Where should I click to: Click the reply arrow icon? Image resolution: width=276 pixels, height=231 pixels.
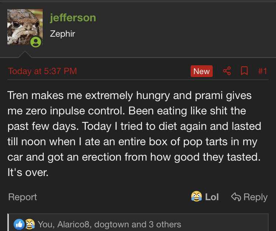[x=236, y=197]
